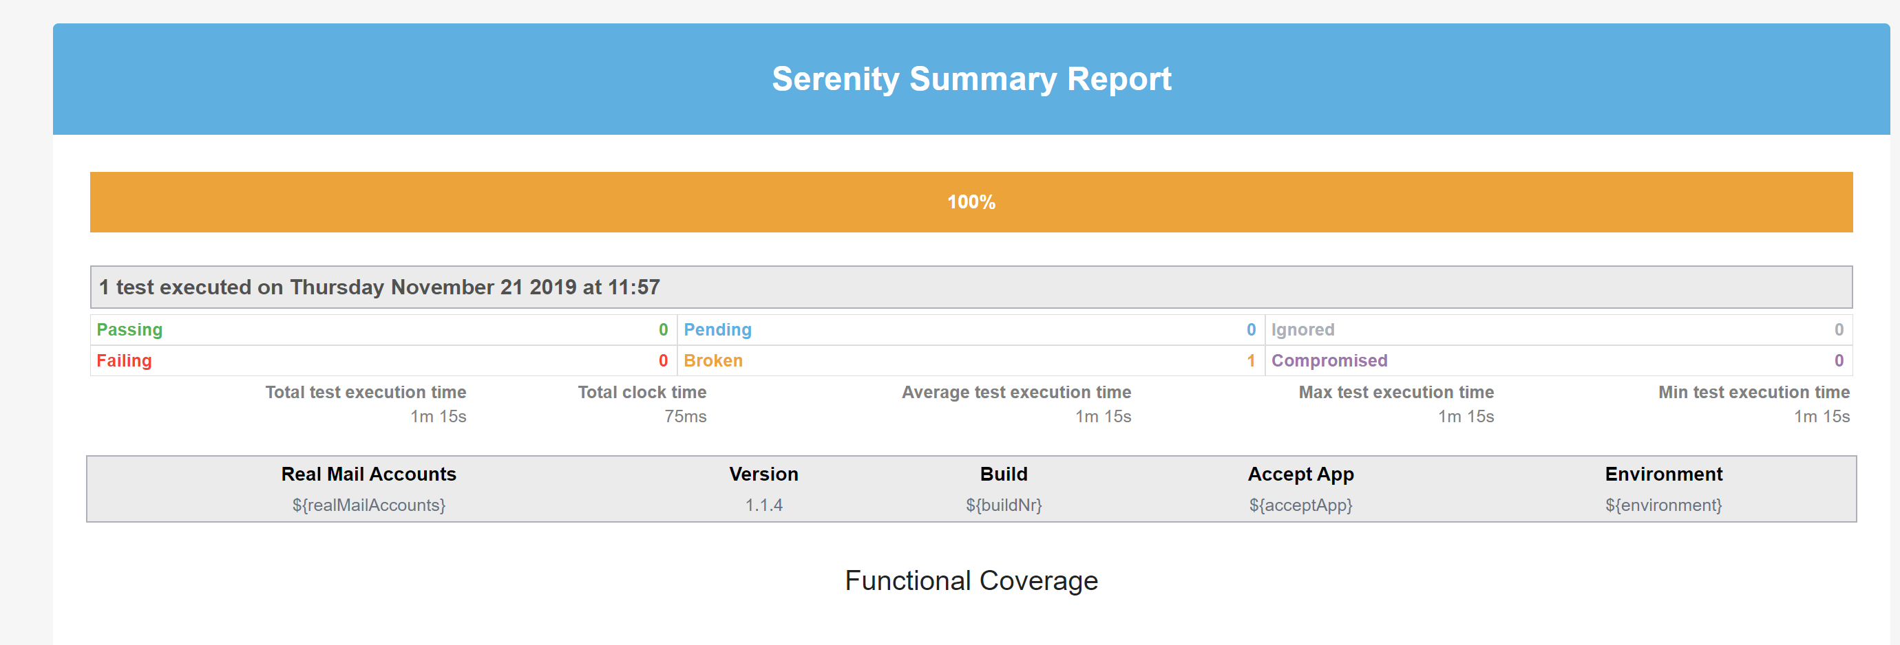The width and height of the screenshot is (1900, 645).
Task: Click the Environment column header
Action: 1663,474
